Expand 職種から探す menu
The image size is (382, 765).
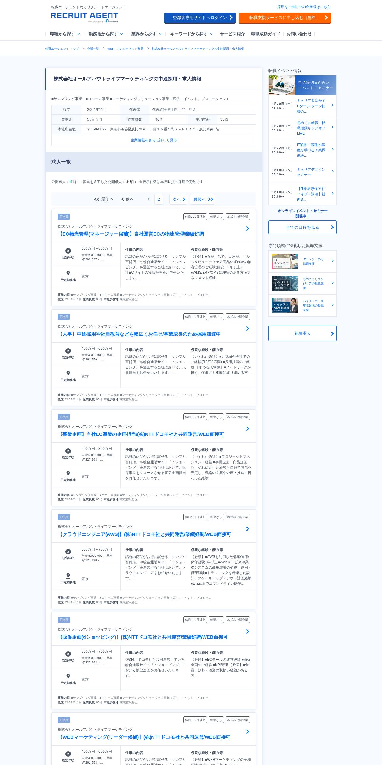point(65,34)
